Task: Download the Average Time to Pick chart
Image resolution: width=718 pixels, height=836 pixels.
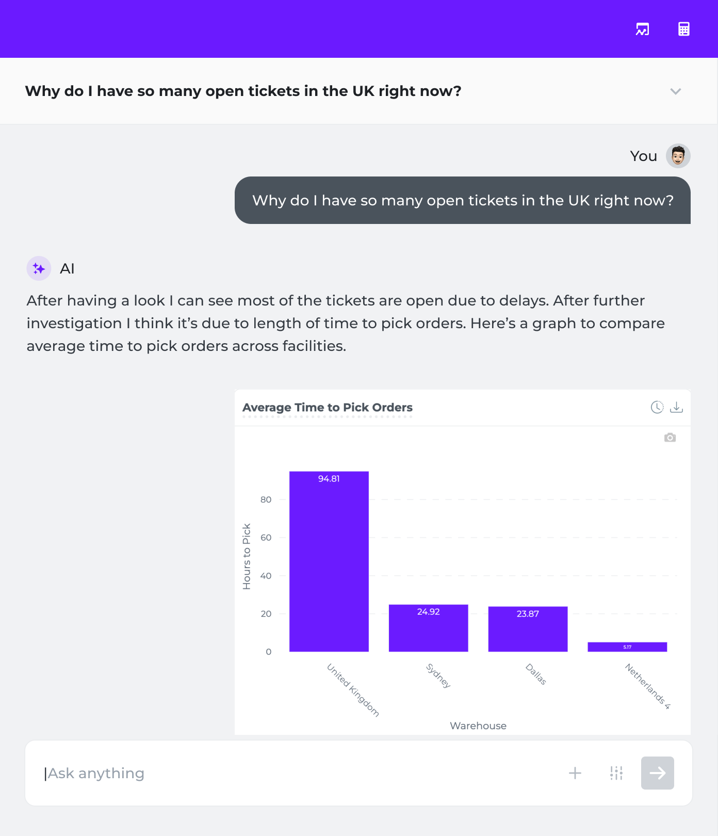Action: tap(676, 407)
